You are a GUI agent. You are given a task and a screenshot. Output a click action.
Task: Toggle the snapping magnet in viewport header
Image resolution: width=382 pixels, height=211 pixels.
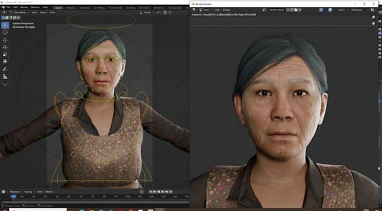pos(158,12)
